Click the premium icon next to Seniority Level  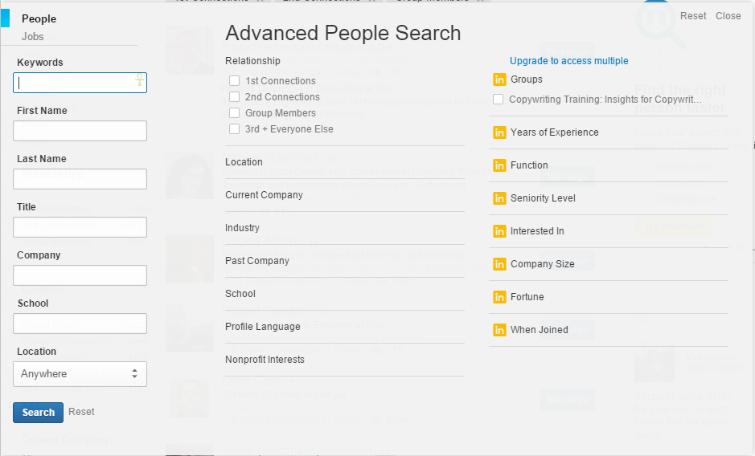[x=499, y=198]
